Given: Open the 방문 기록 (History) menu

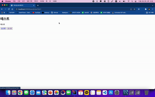Looking at the screenshot, I should pyautogui.click(x=29, y=1).
